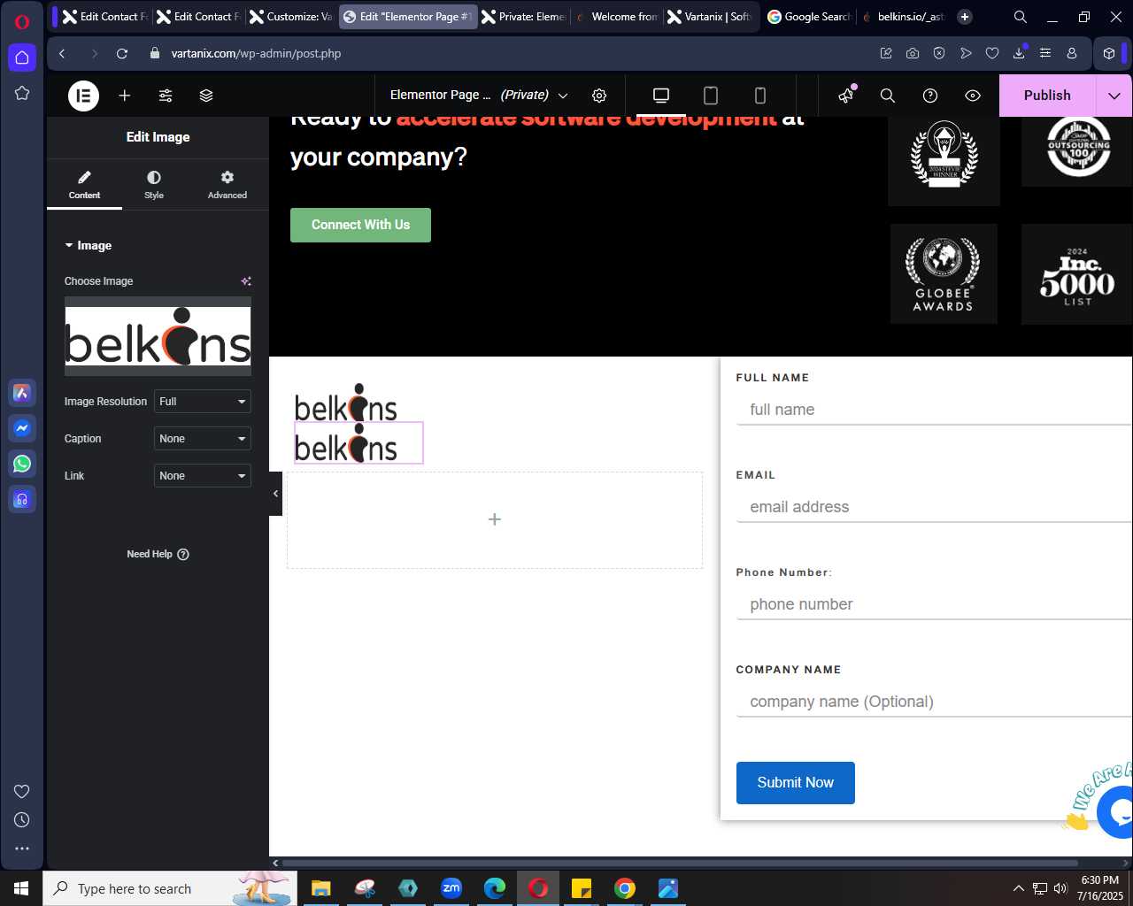Click the email address input field

coord(934,507)
